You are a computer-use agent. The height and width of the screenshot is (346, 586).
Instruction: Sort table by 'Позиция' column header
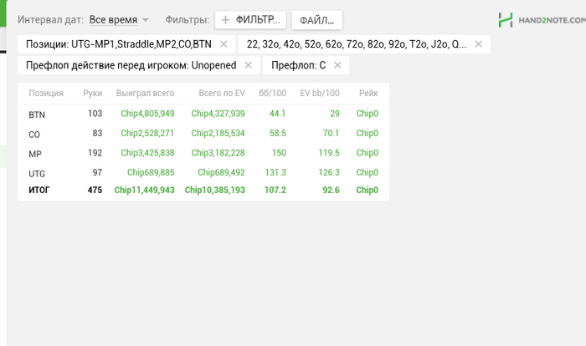click(x=46, y=94)
